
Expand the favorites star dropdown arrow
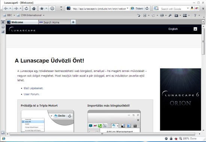(x=46, y=8)
